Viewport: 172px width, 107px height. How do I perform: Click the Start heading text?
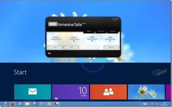point(20,72)
